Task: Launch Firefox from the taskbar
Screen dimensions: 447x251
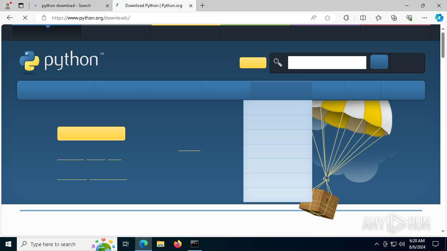Action: coord(178,244)
